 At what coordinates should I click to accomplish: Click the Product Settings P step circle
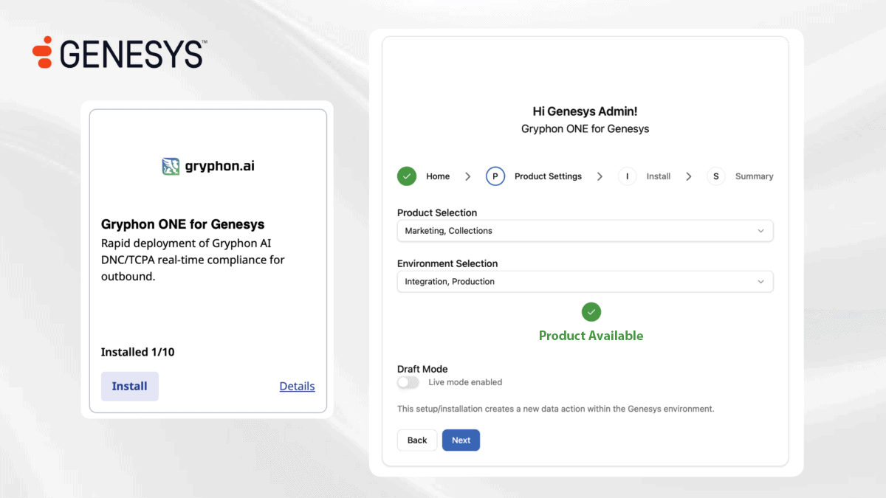pos(495,176)
